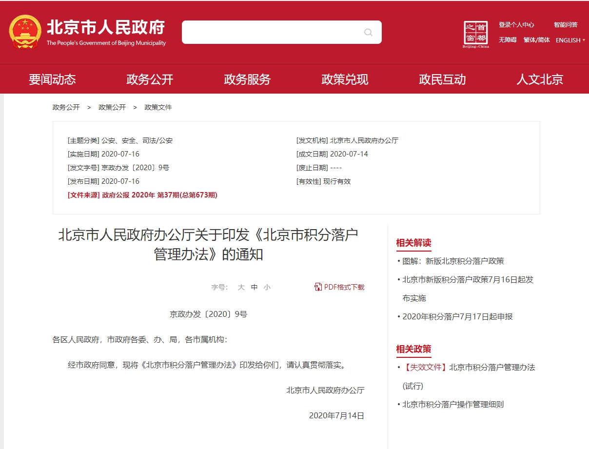
Task: Click the PDF download icon
Action: pos(318,287)
